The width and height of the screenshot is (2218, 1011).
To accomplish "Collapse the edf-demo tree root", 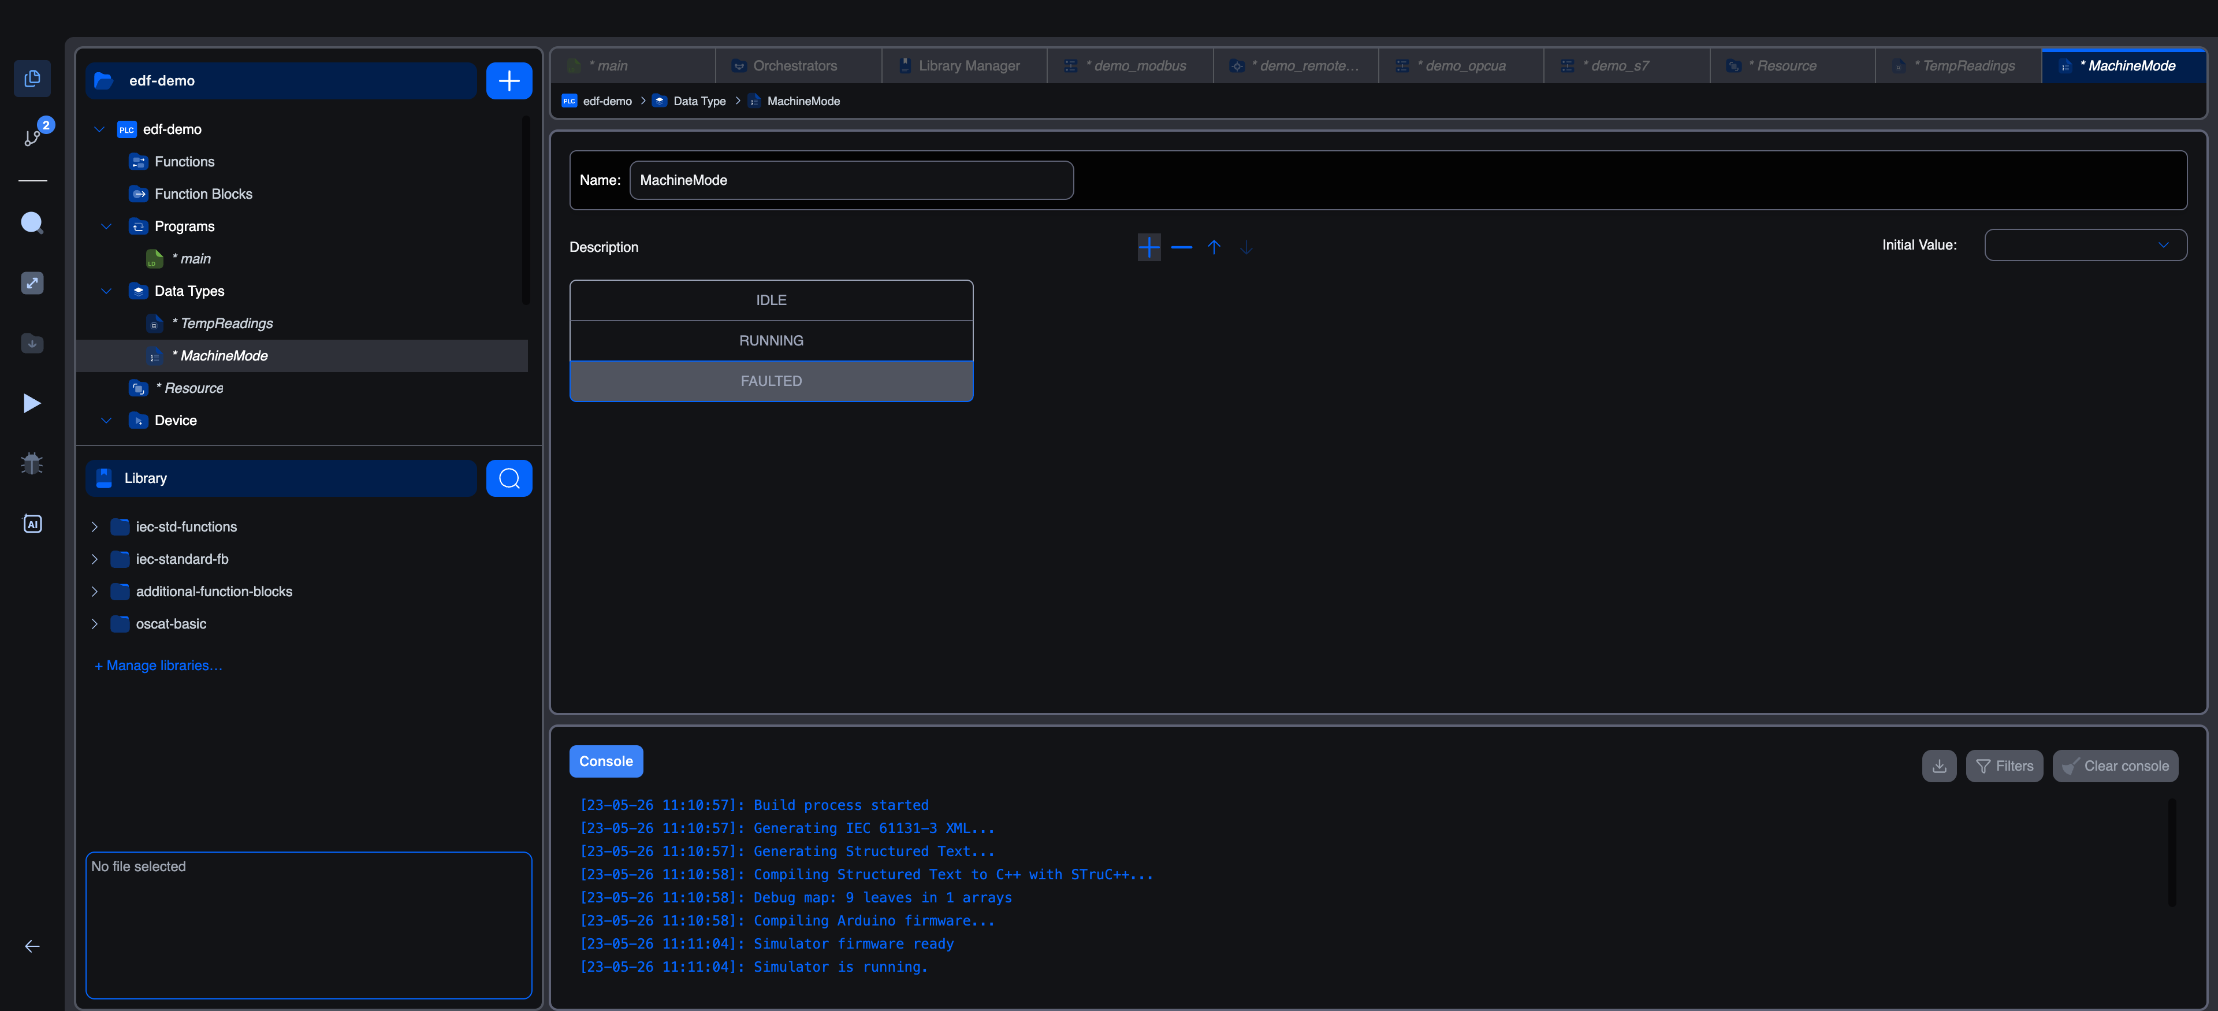I will click(x=99, y=129).
